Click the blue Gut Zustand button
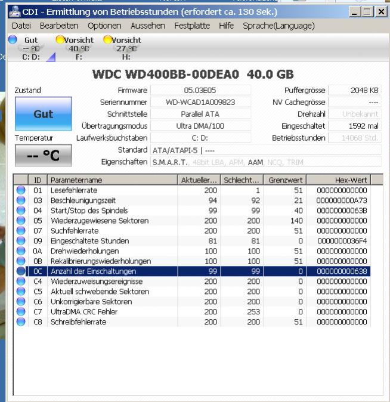Screen dimensions: 390x402 pos(44,114)
